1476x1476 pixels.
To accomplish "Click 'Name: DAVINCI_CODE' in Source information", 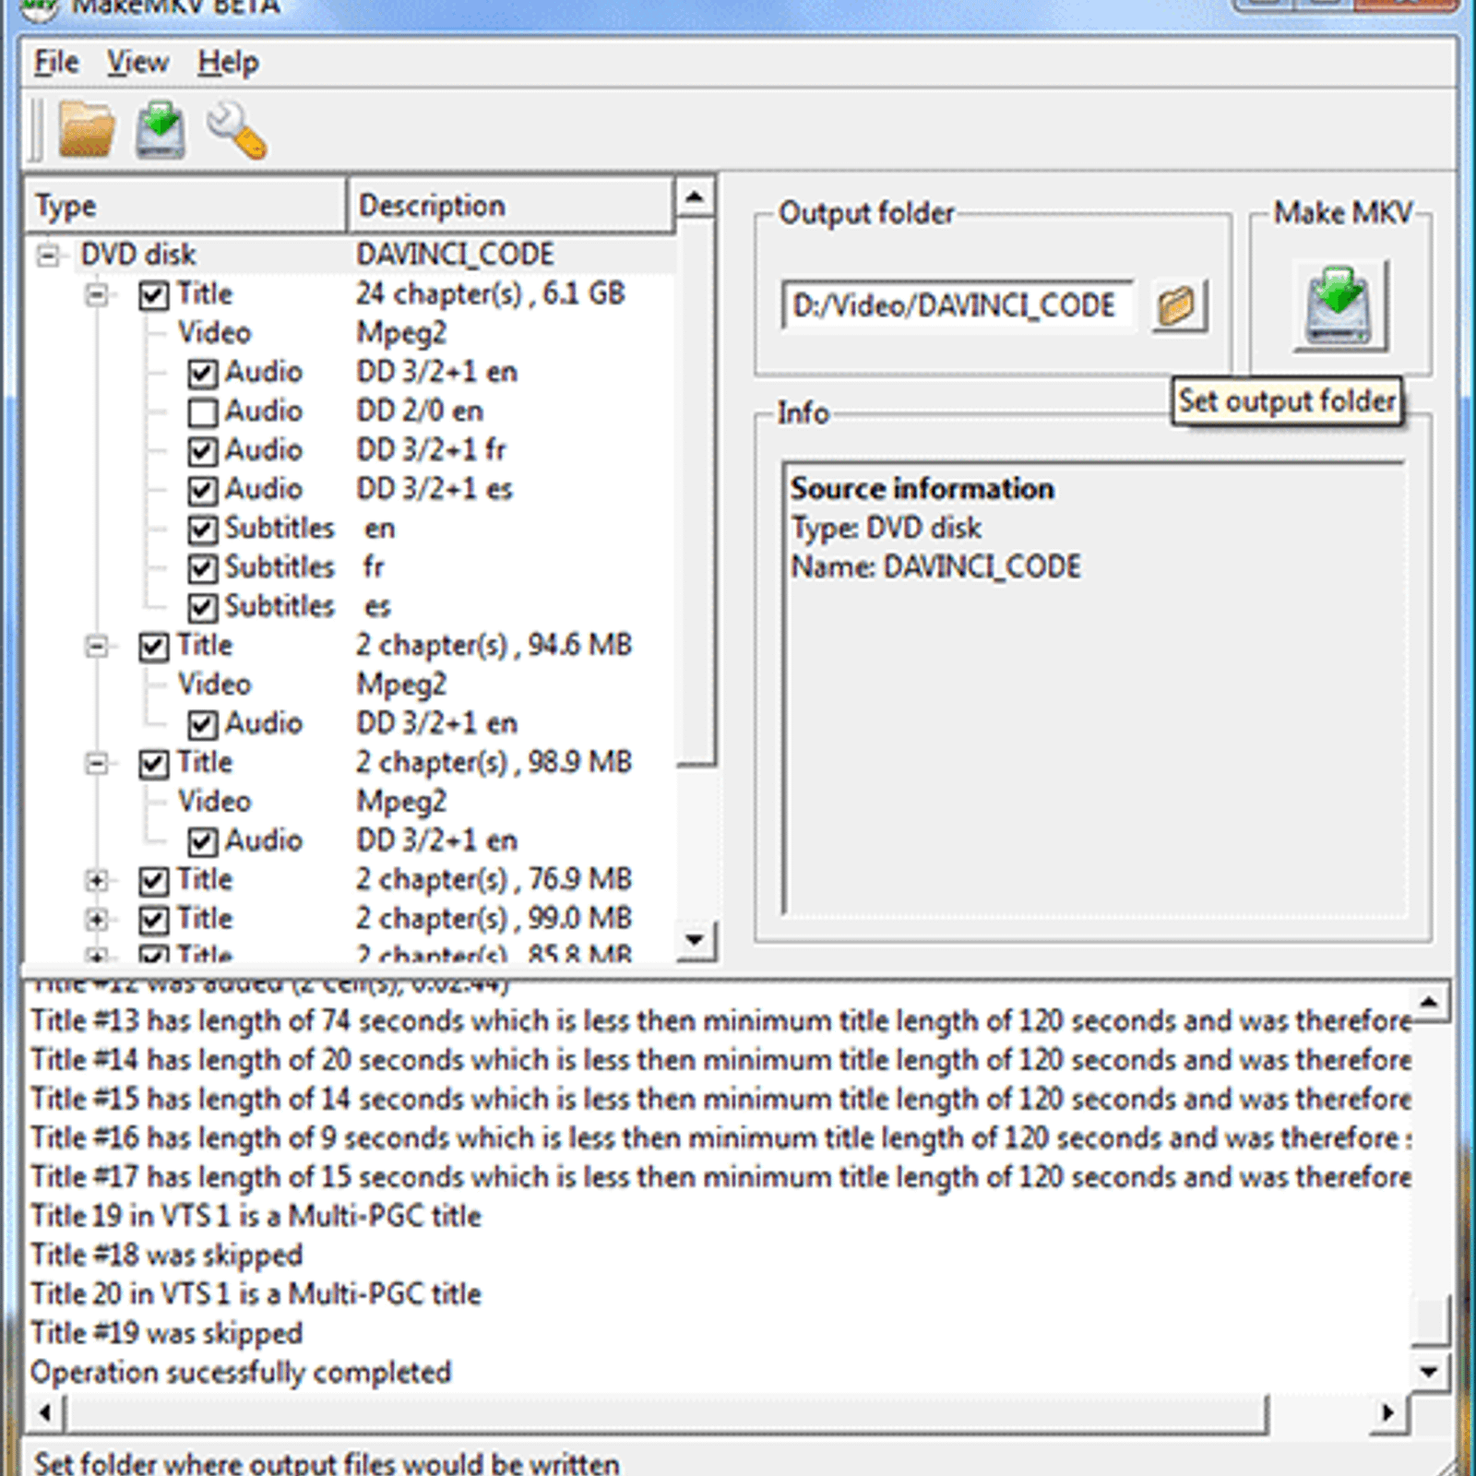I will (935, 567).
